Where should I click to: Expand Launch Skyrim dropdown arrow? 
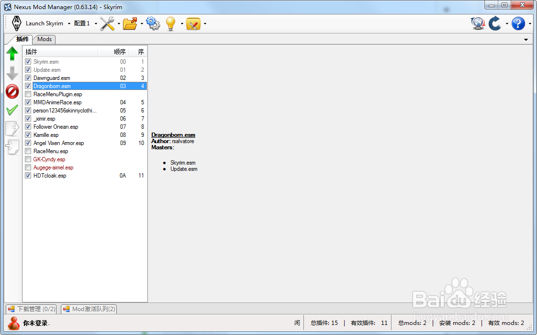tap(69, 23)
